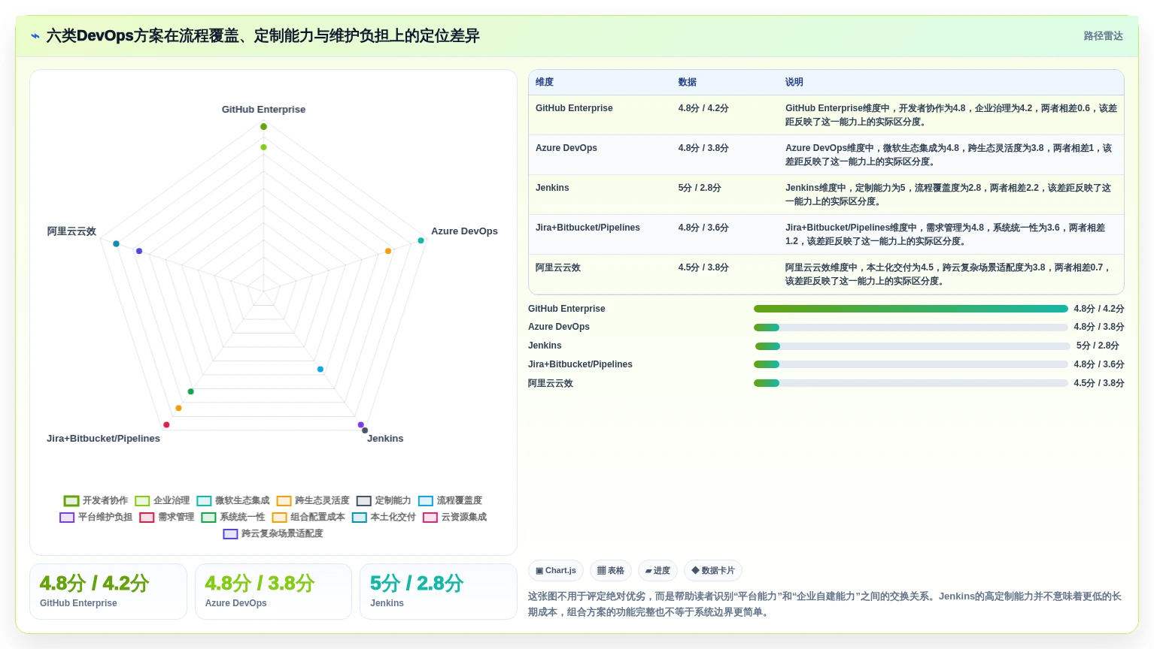1154x649 pixels.
Task: Select the 阿里云云效 table row name
Action: coord(558,267)
